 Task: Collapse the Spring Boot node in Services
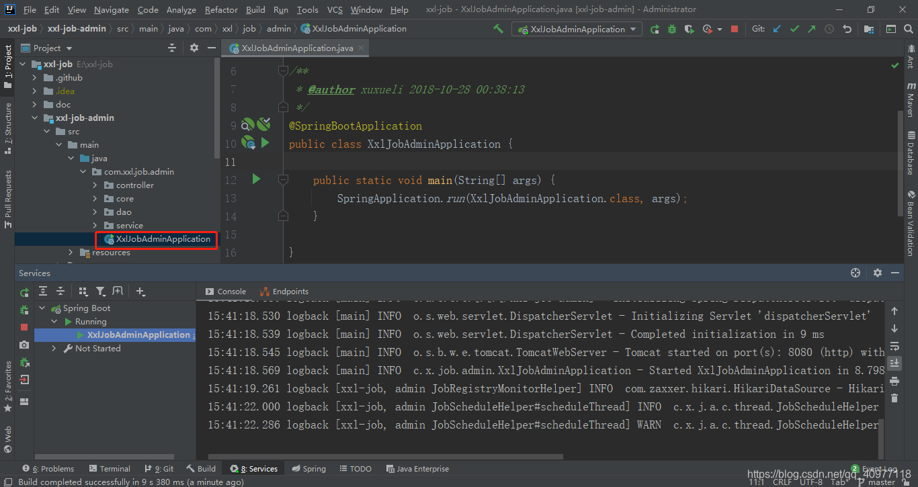point(42,308)
